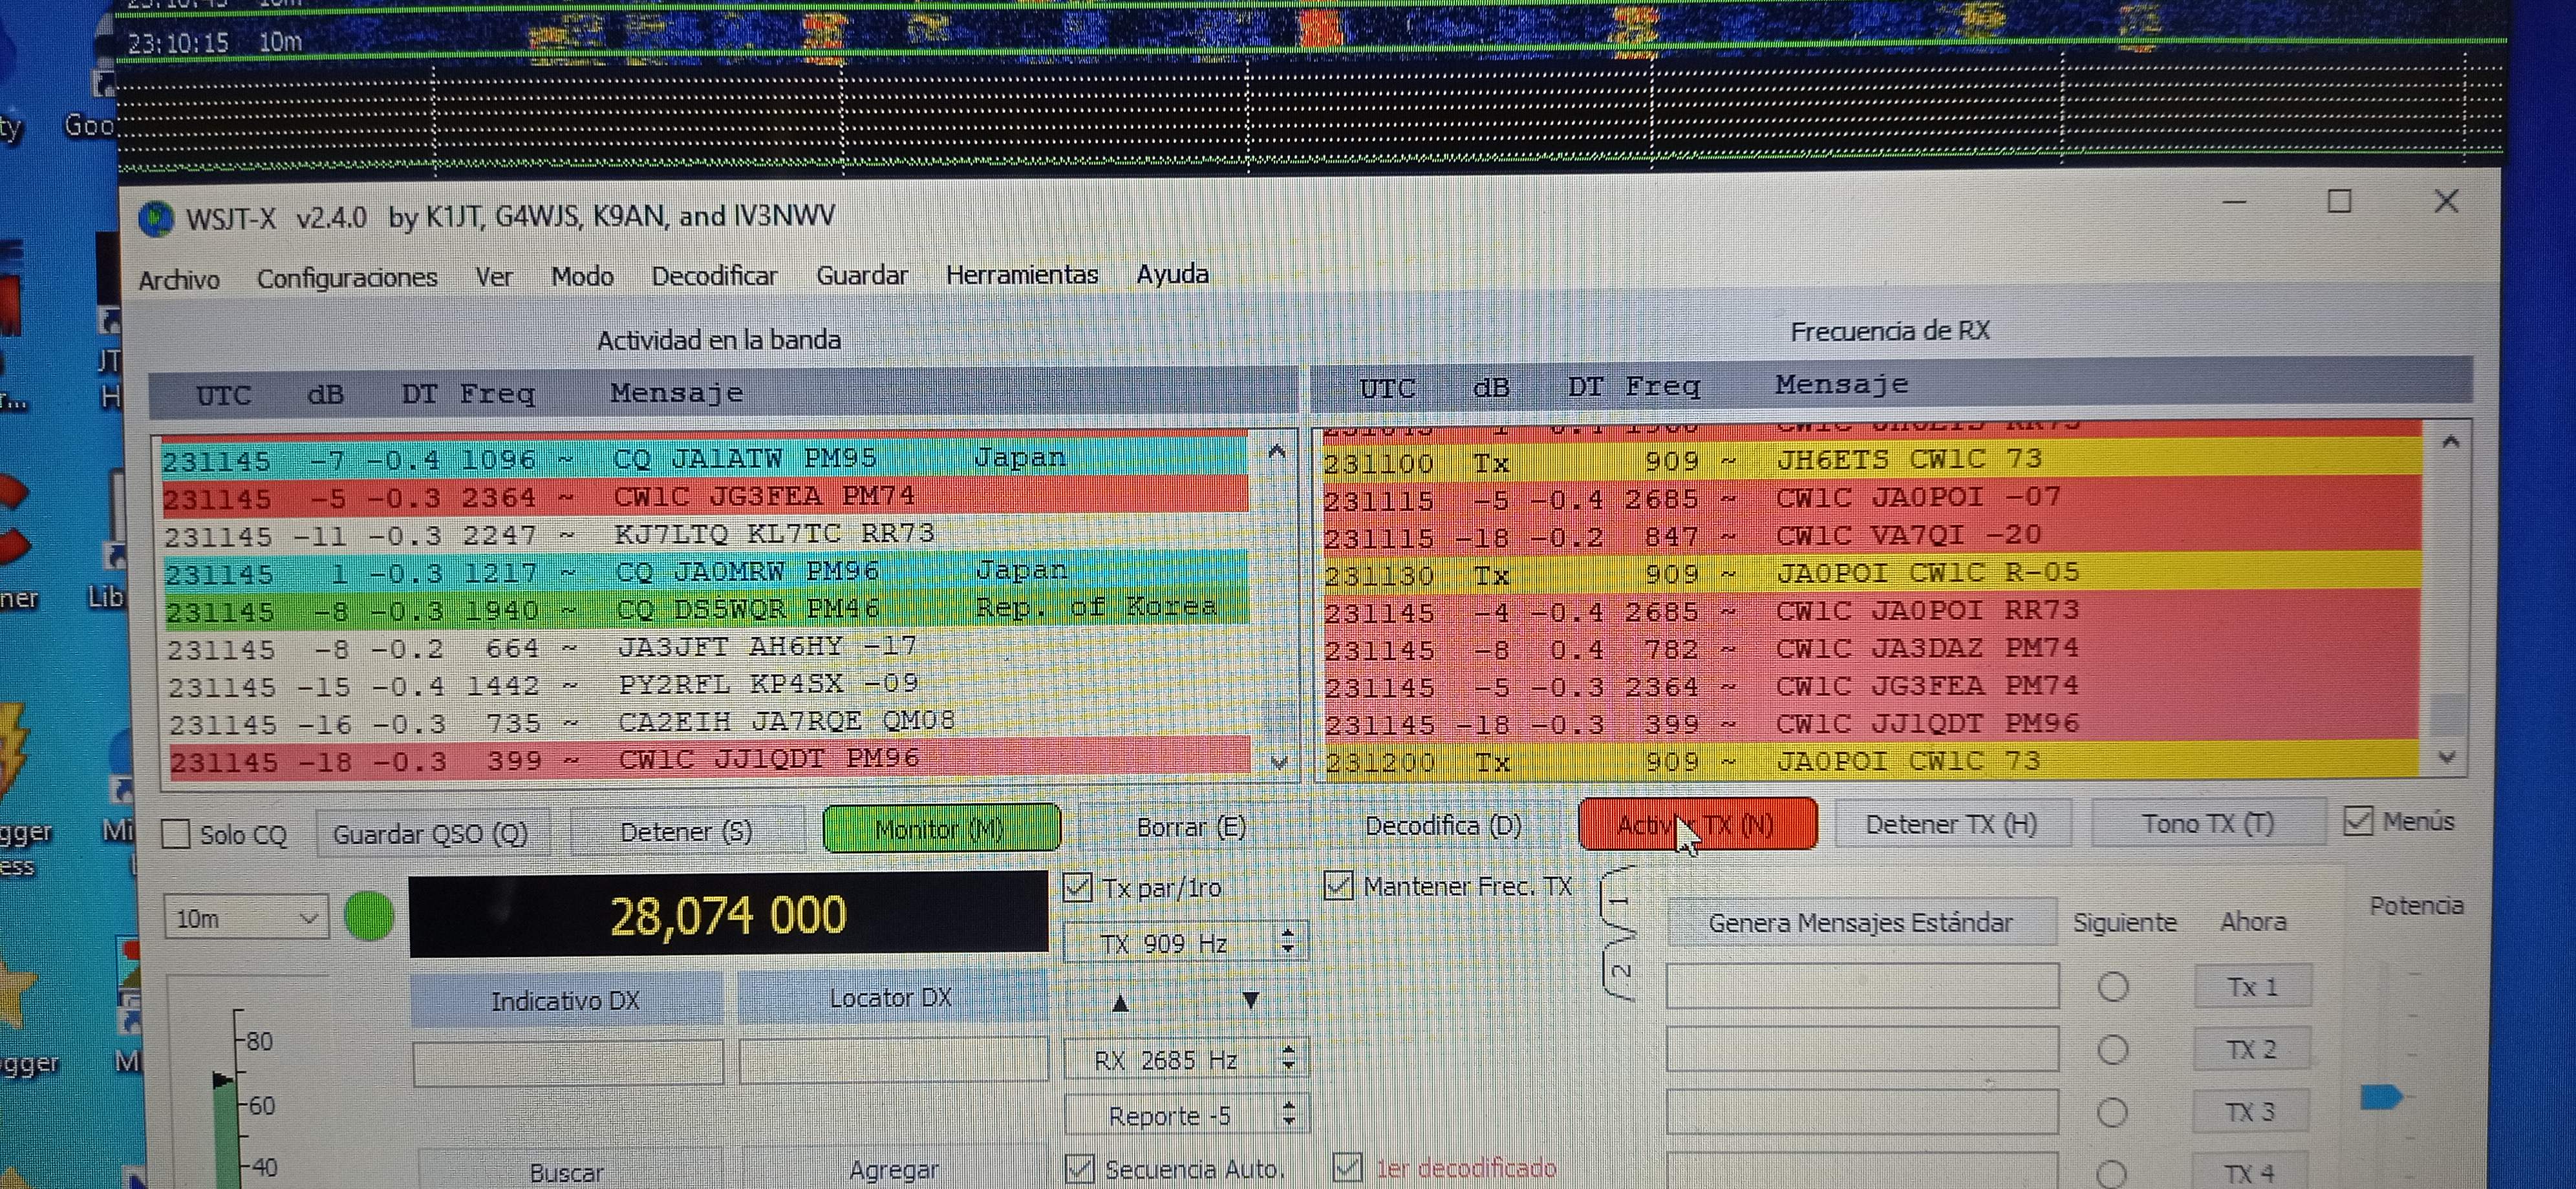2576x1189 pixels.
Task: Enable the Solo CQ checkbox
Action: pos(177,834)
